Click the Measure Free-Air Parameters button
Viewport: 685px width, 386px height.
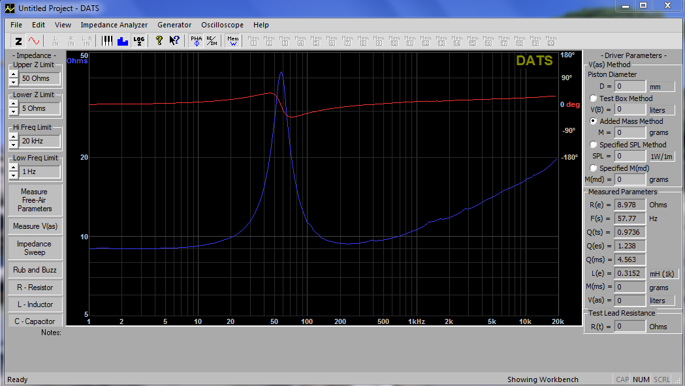[35, 200]
